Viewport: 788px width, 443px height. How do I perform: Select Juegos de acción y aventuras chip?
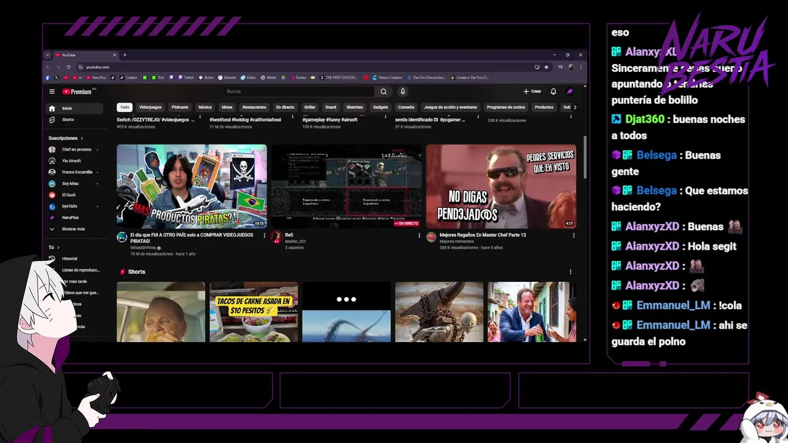tap(451, 107)
